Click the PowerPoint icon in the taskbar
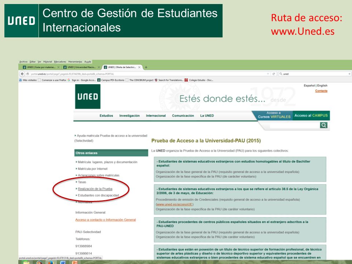This screenshot has width=352, height=264. 75,262
